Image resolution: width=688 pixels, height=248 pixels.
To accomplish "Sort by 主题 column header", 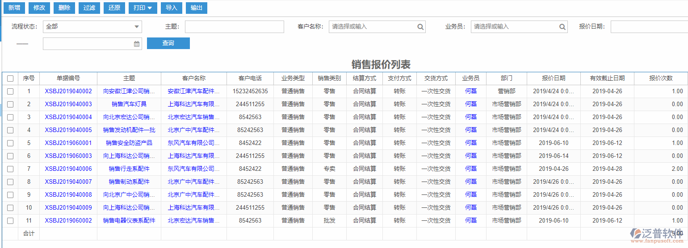I will [129, 78].
